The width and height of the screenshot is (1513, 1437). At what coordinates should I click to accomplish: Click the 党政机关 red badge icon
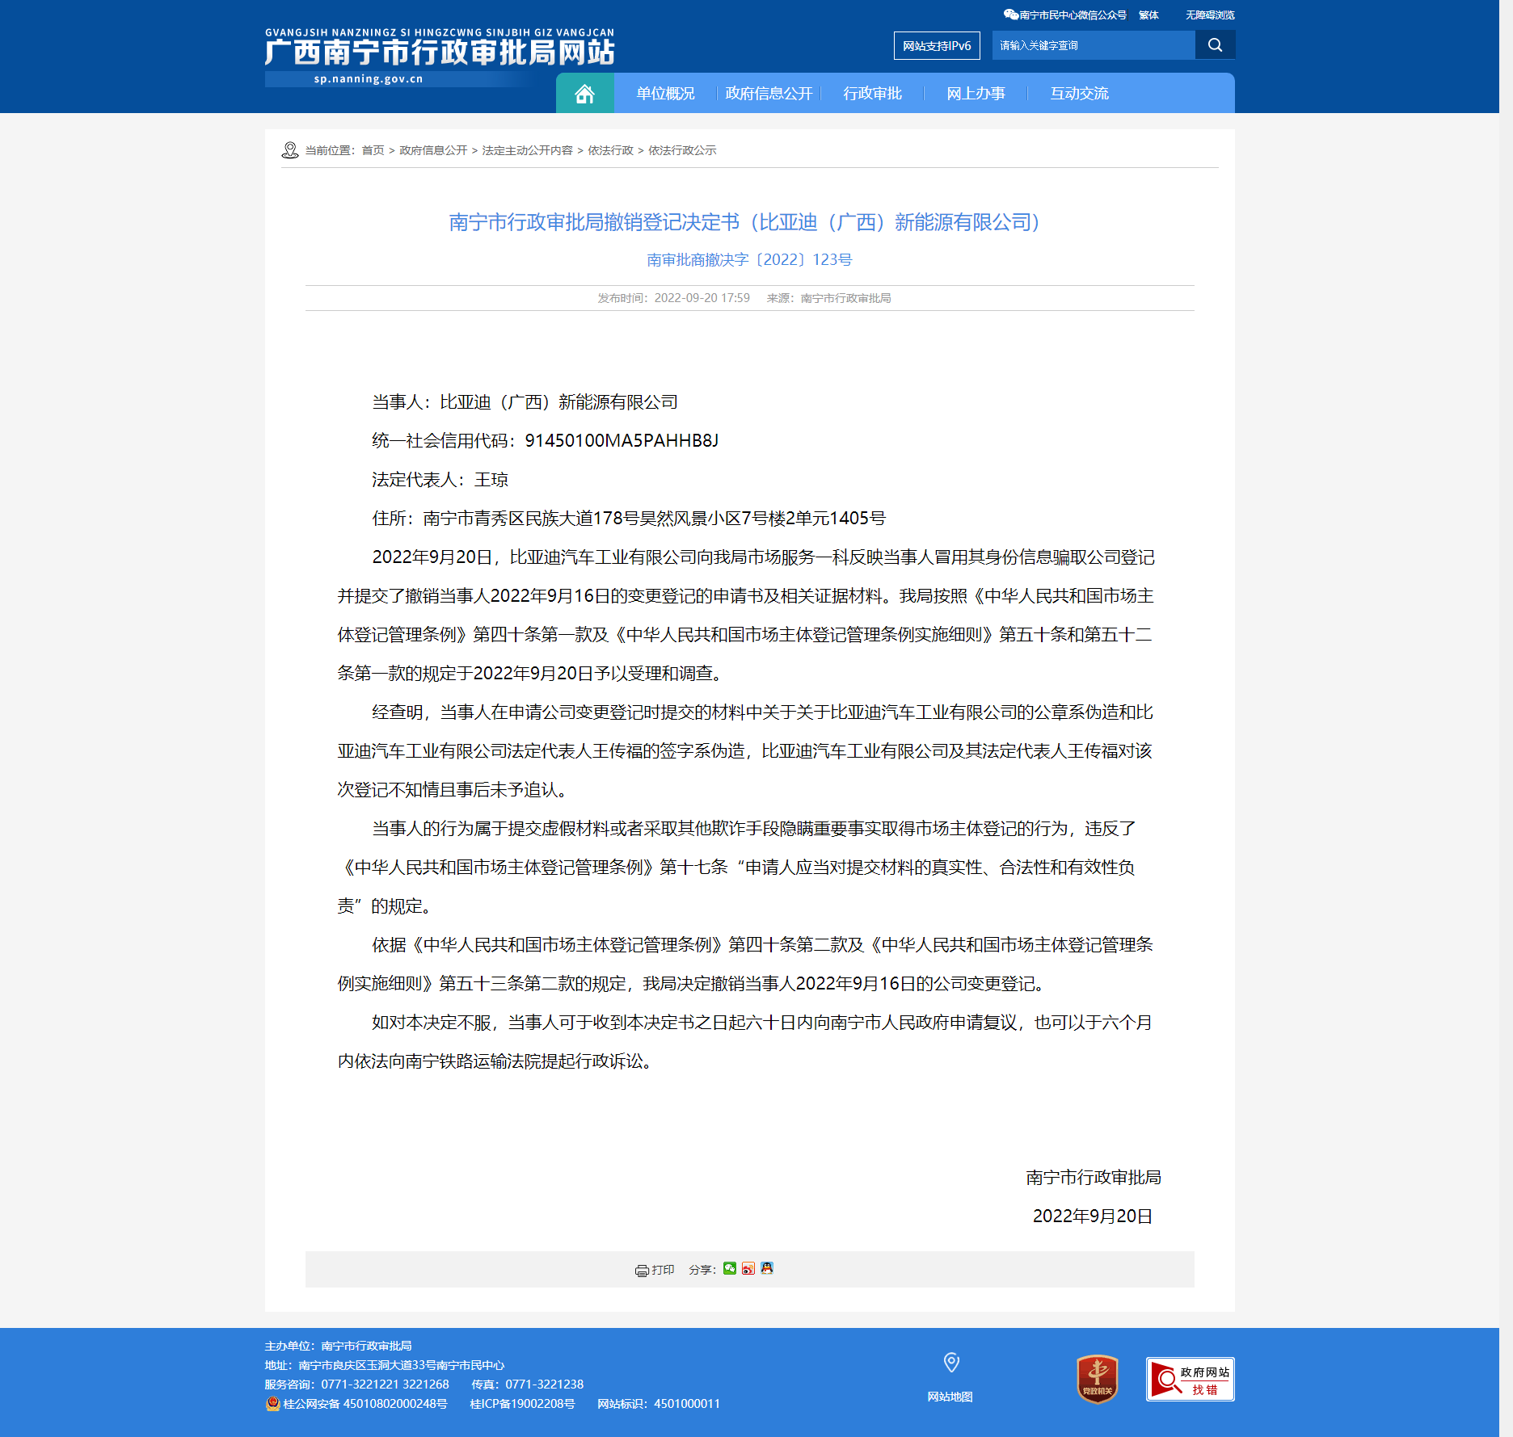1097,1379
